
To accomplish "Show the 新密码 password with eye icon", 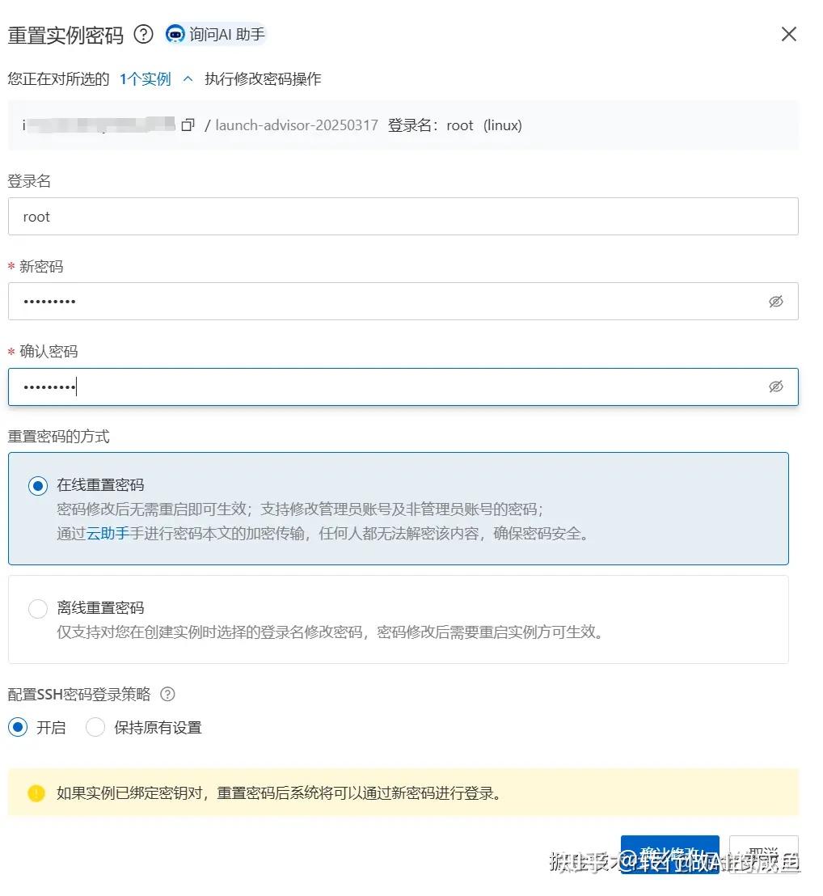I will click(x=775, y=301).
